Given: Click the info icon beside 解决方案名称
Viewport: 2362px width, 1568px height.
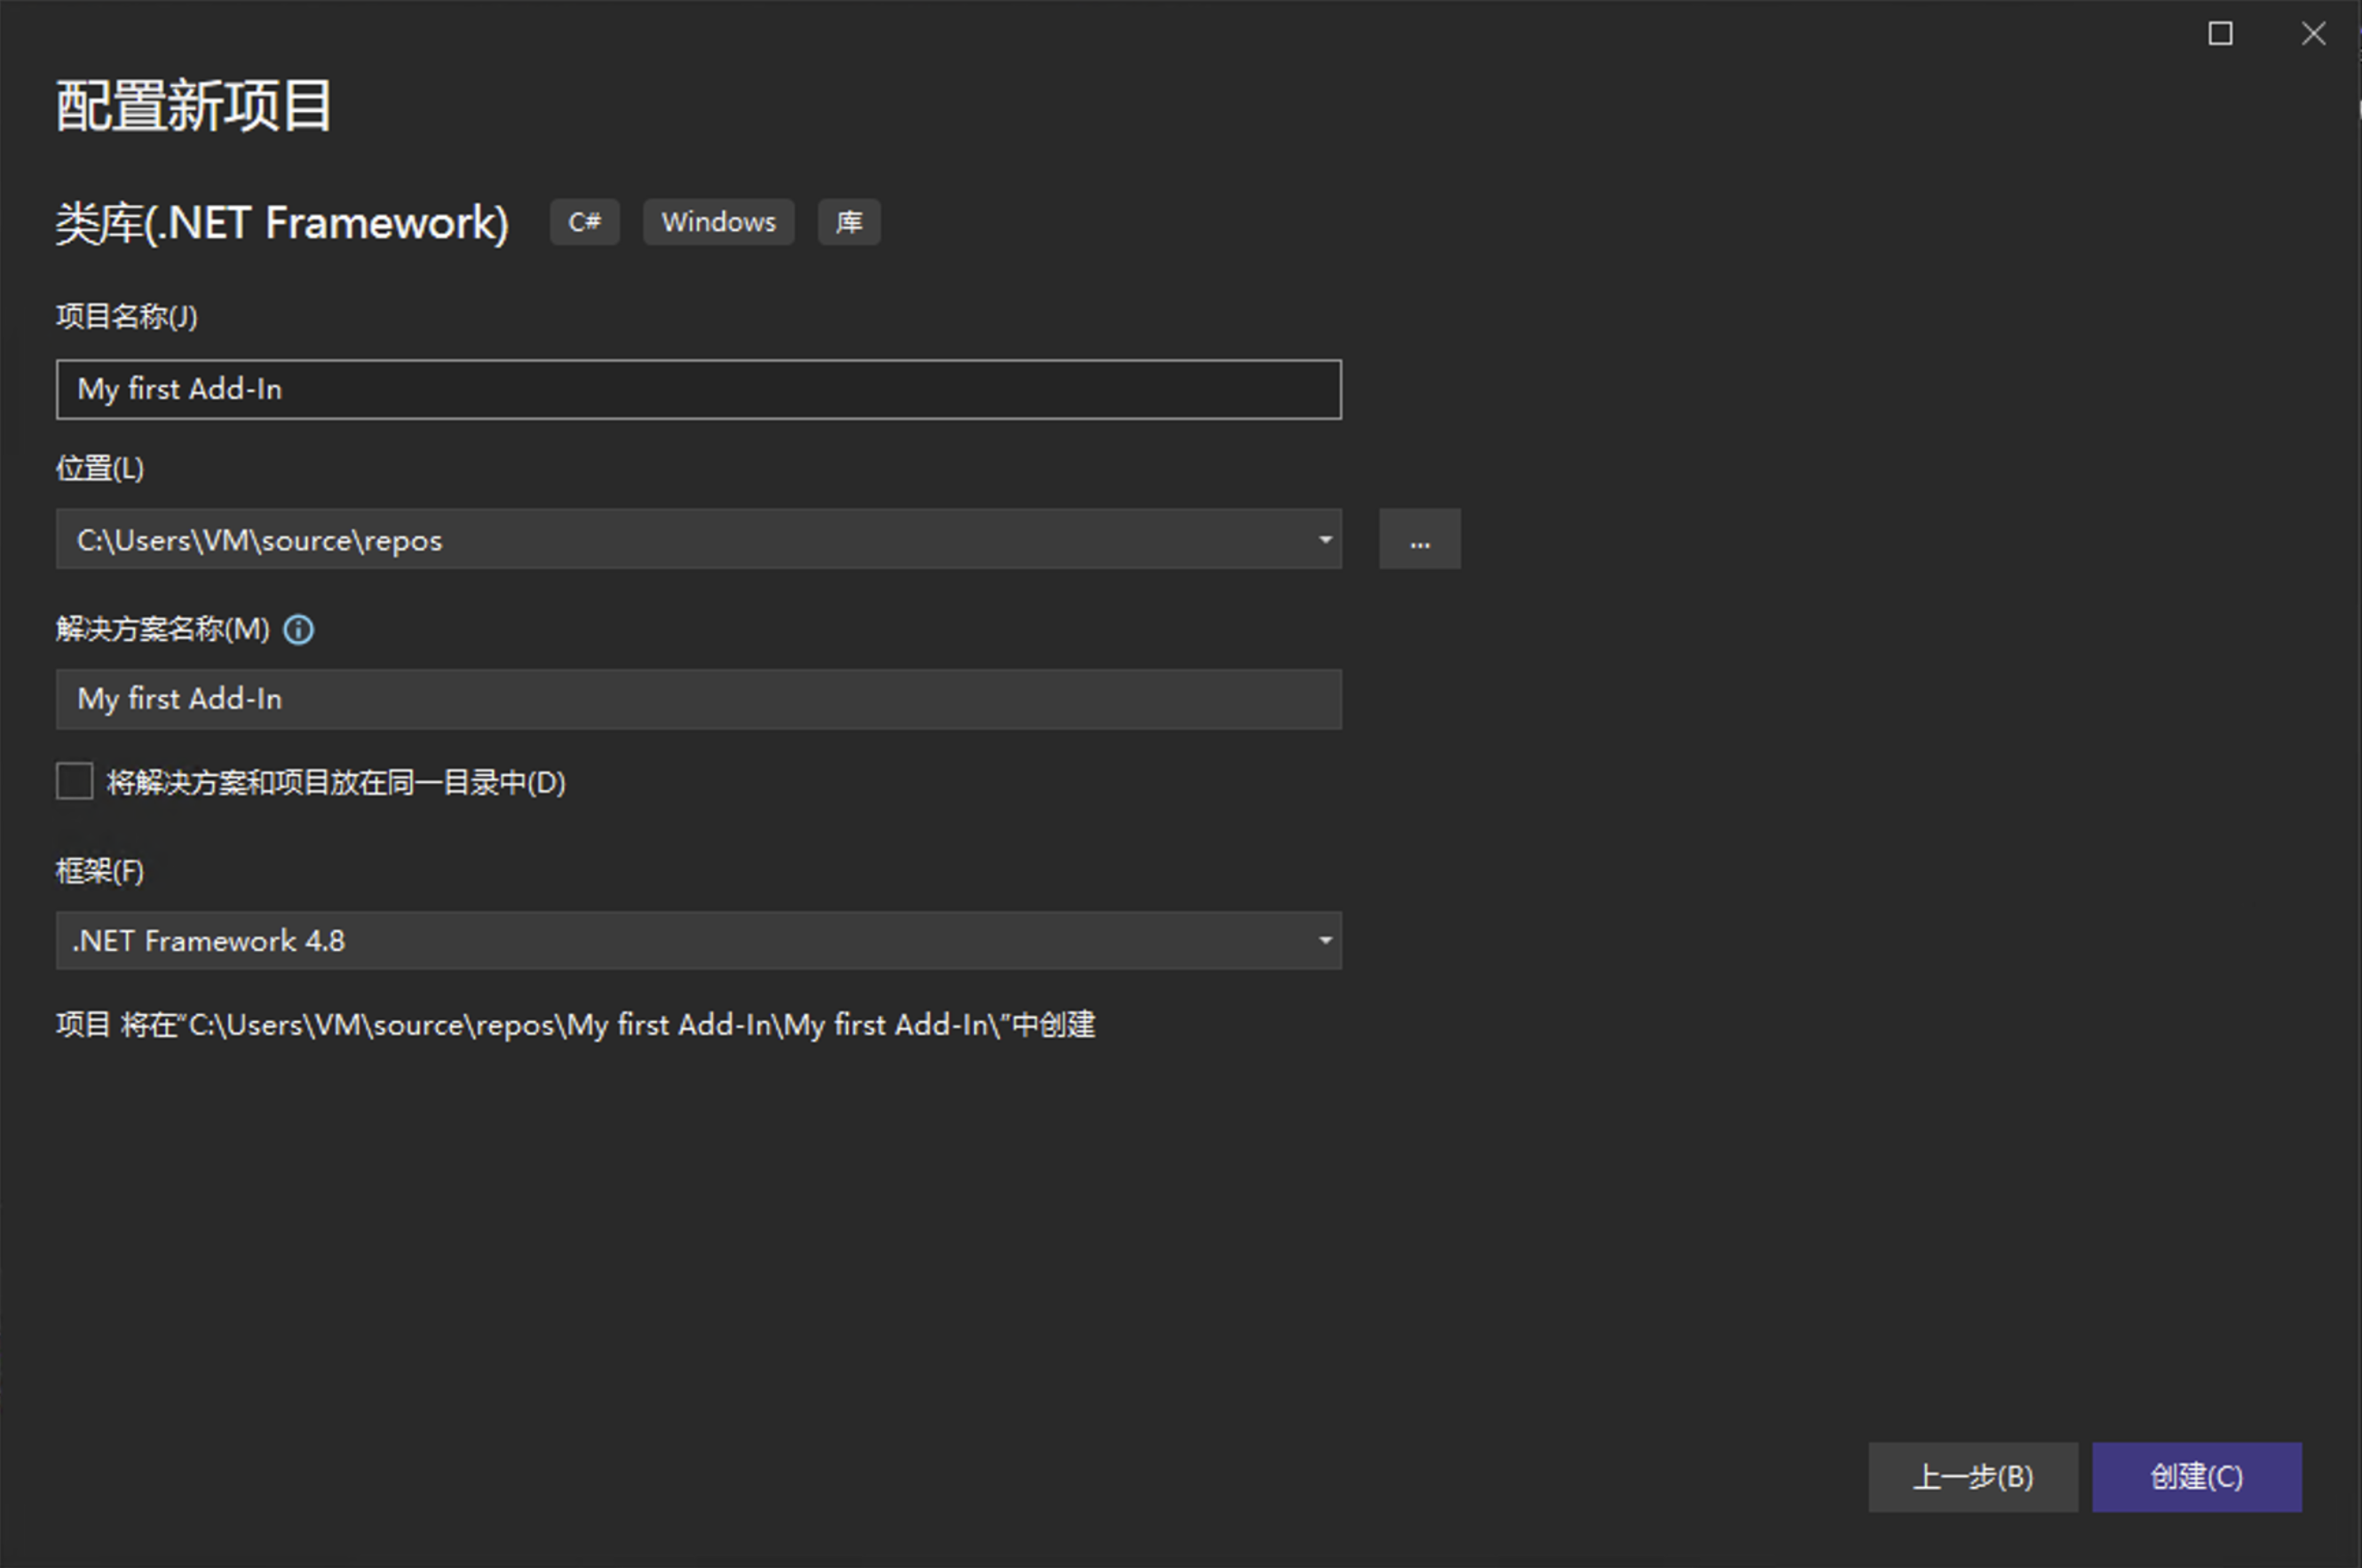Looking at the screenshot, I should pyautogui.click(x=298, y=630).
